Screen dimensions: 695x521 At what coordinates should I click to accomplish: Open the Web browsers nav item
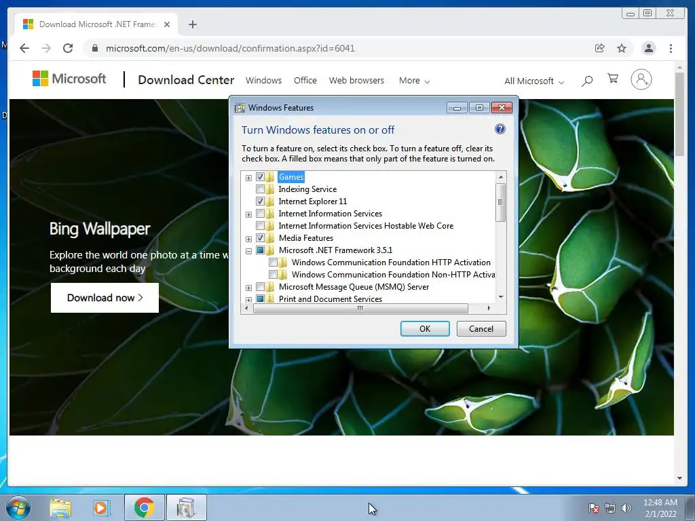pos(356,81)
